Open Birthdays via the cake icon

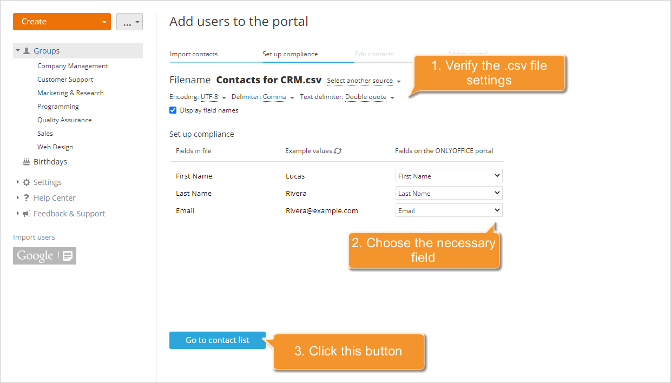click(25, 161)
